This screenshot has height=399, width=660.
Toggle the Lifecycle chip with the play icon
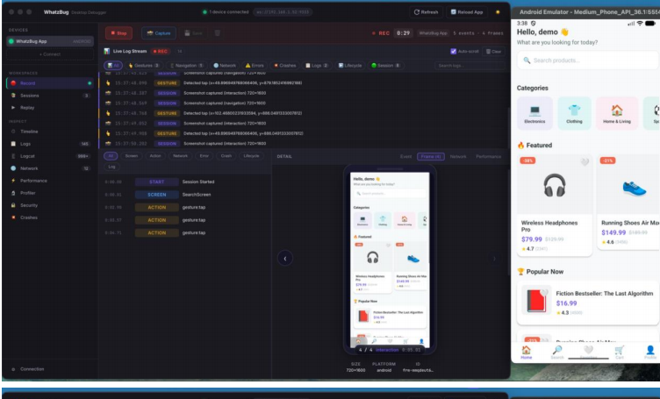coord(350,66)
